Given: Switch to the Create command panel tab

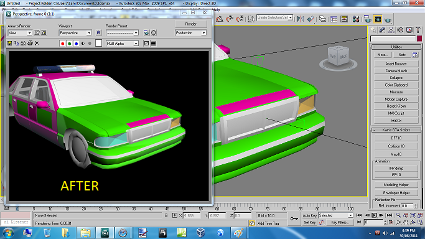Looking at the screenshot, I should click(374, 30).
